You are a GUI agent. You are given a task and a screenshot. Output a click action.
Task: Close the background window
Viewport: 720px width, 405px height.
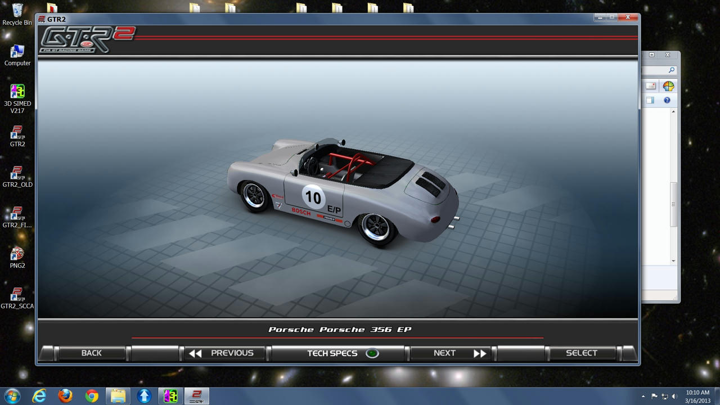click(668, 55)
